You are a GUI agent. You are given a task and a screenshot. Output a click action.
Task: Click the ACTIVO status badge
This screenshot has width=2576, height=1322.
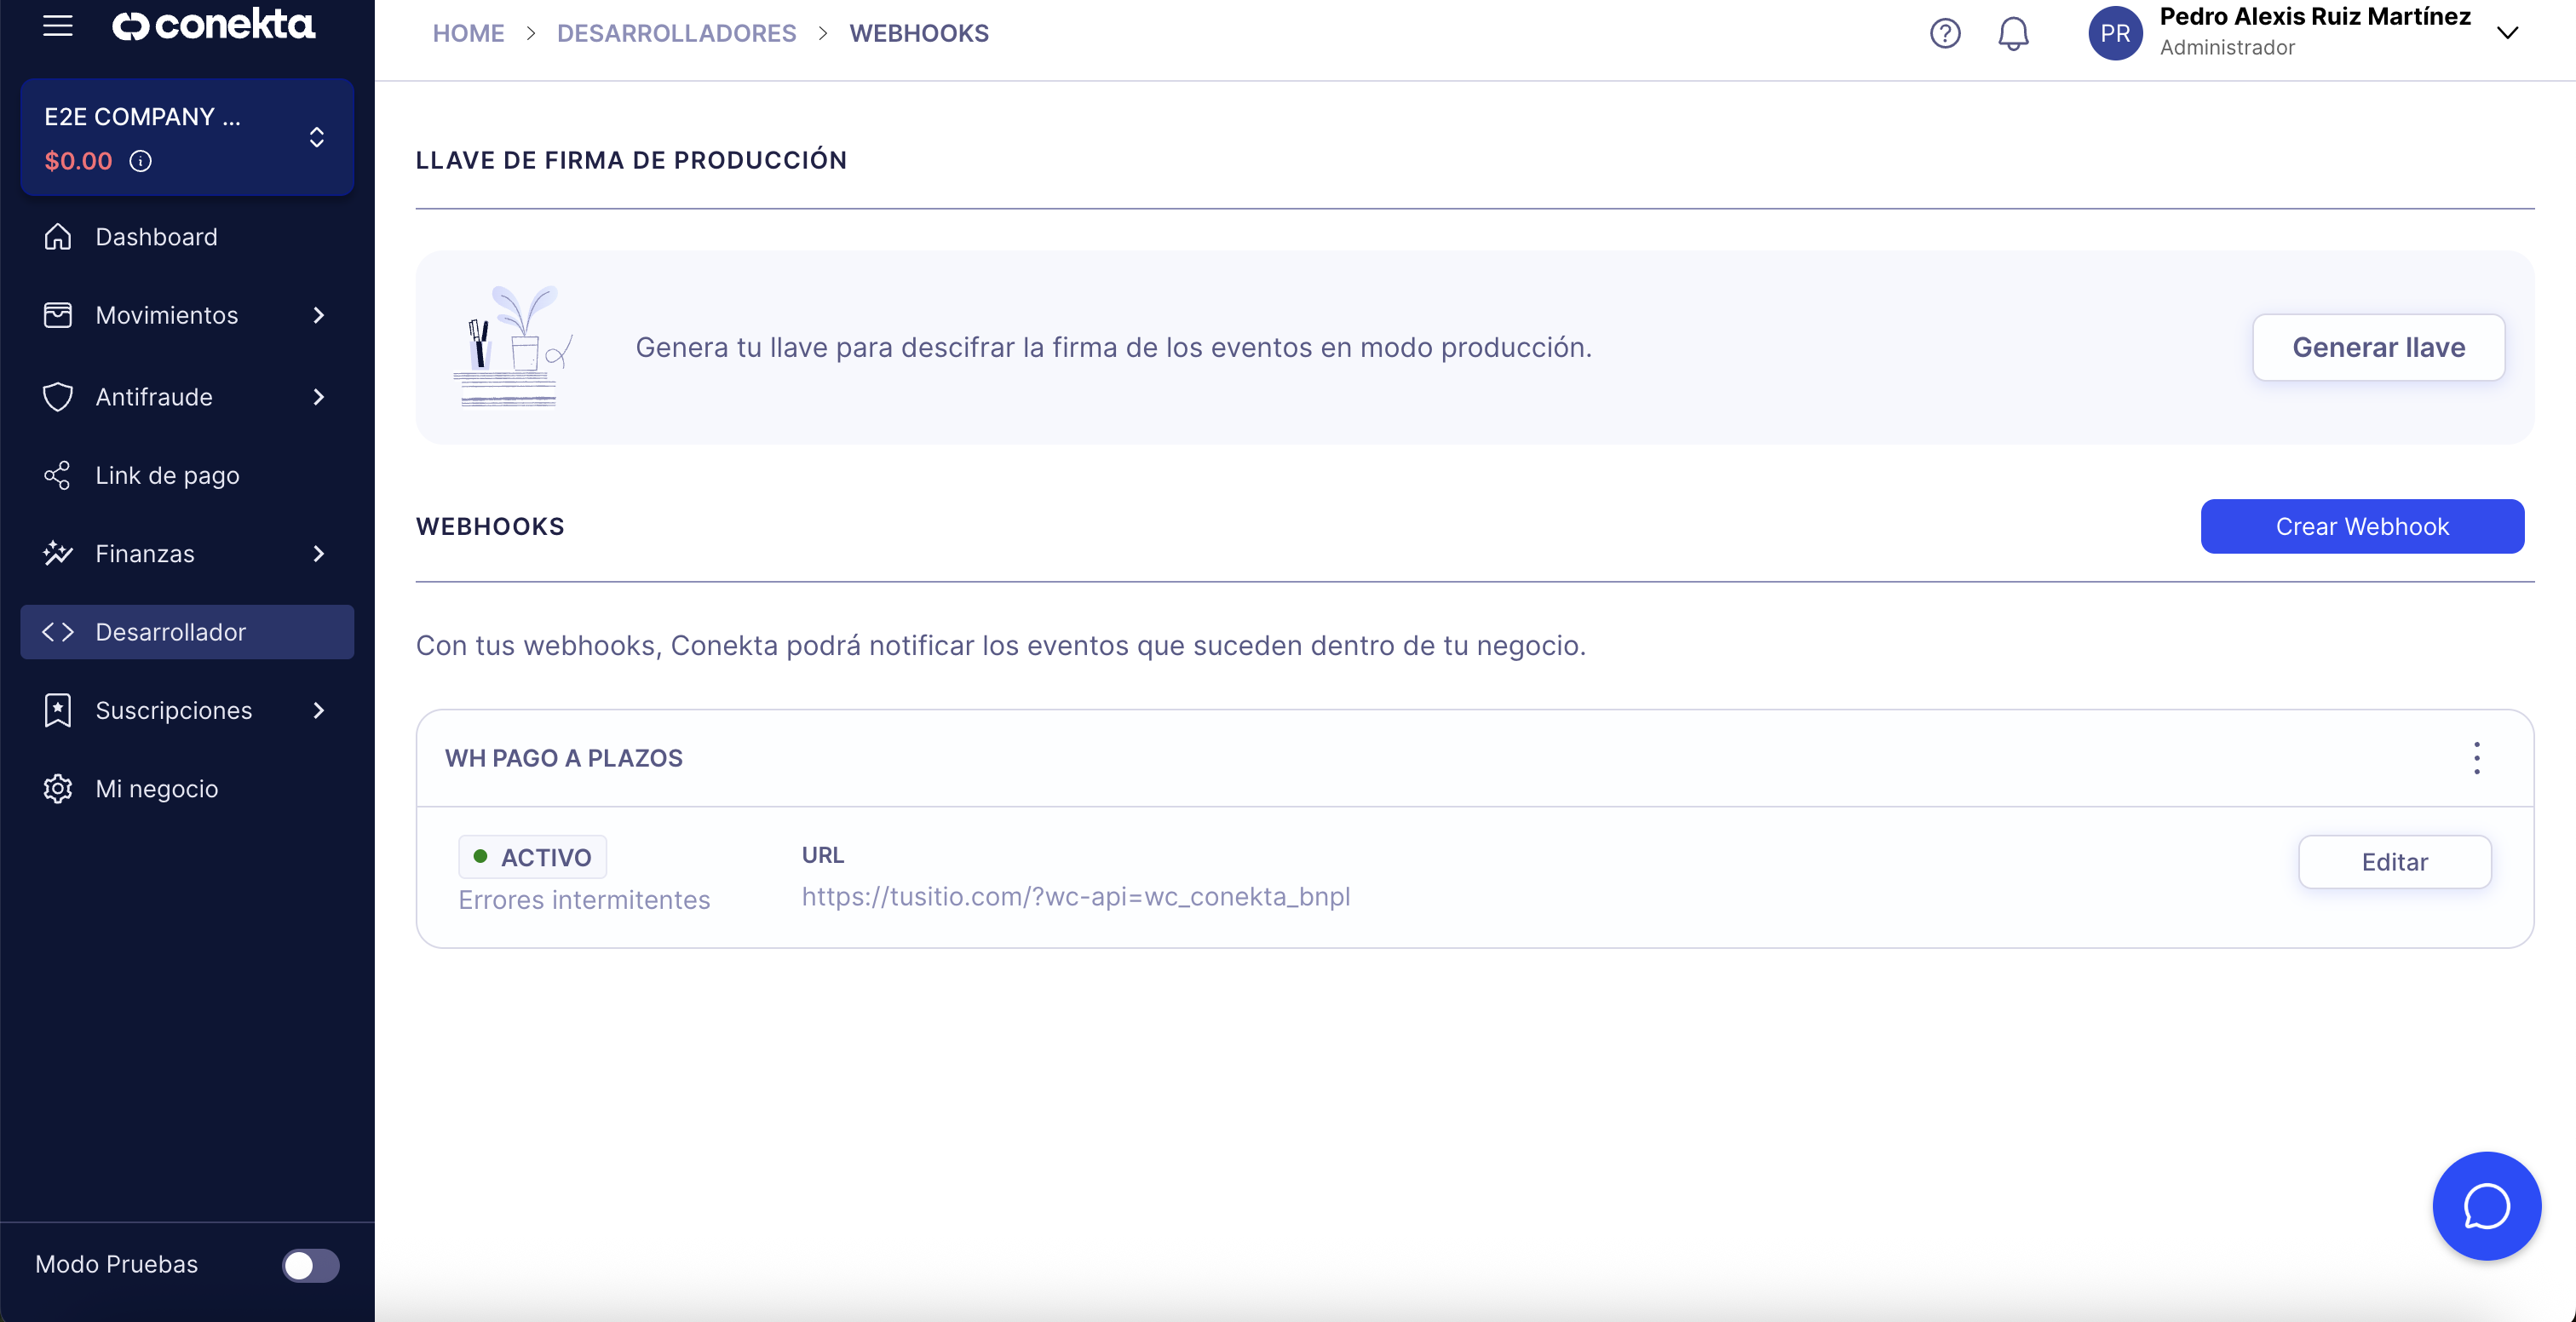tap(532, 857)
